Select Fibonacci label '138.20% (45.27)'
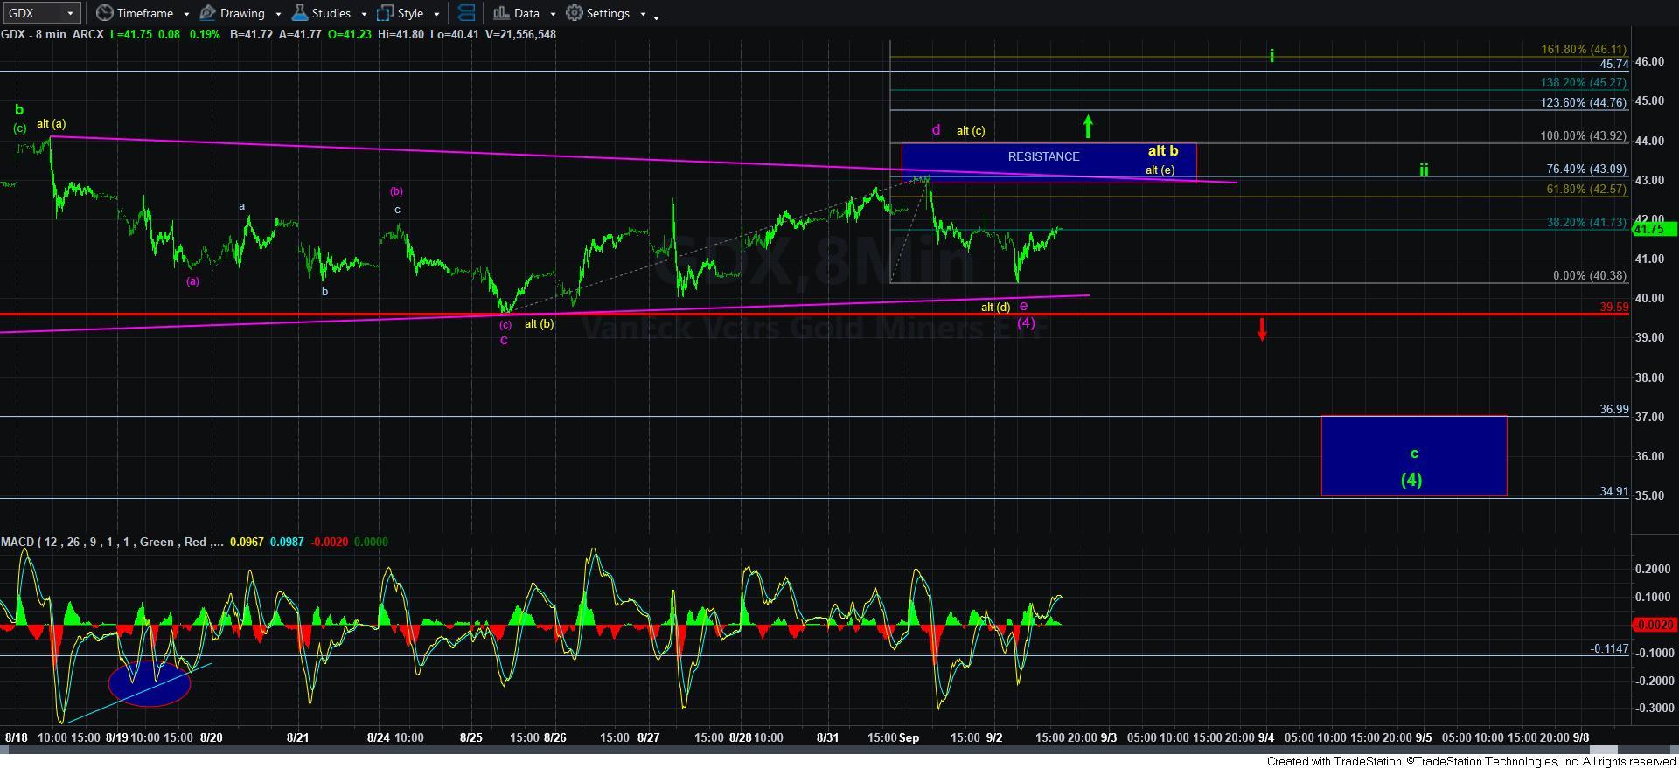 pyautogui.click(x=1583, y=82)
